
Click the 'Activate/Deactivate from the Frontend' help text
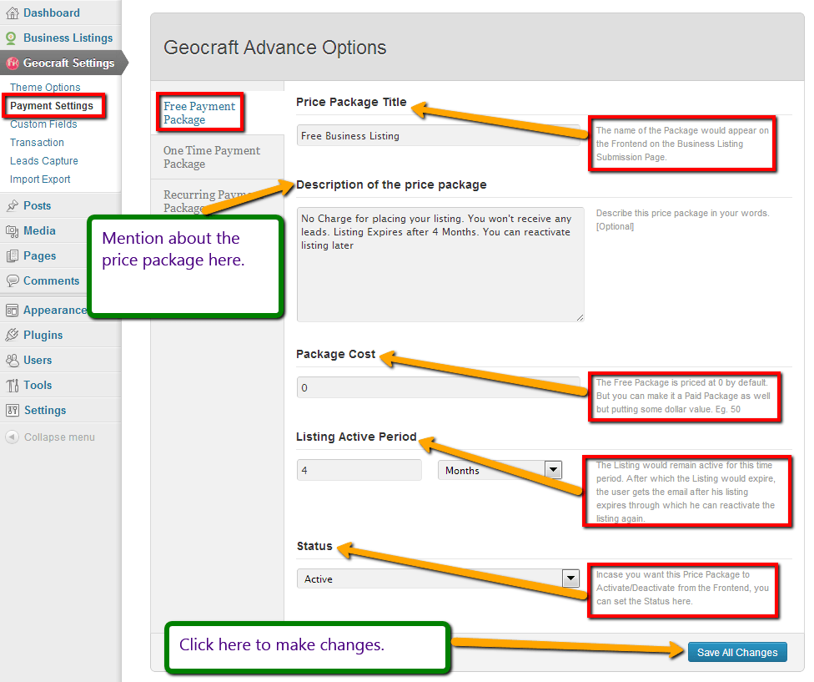click(x=682, y=588)
